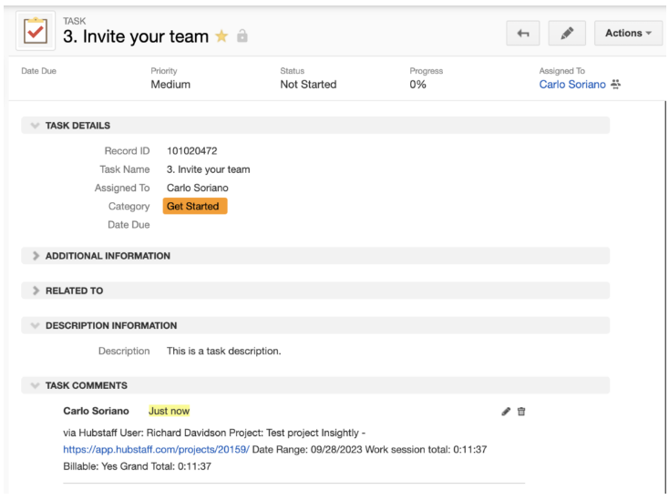Viewport: 669px width, 500px height.
Task: Click the Medium priority value
Action: pos(170,85)
